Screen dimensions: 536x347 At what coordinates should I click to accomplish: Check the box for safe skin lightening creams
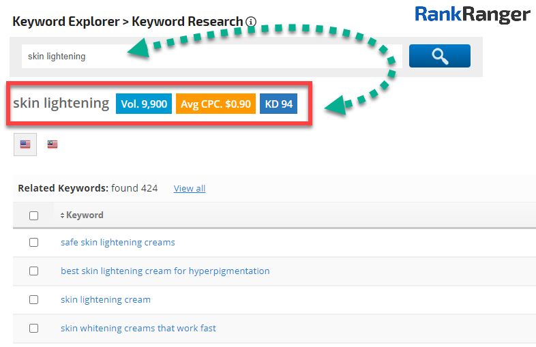pyautogui.click(x=33, y=242)
